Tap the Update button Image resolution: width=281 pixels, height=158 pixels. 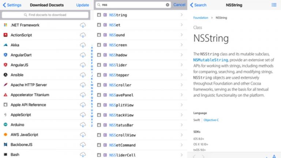83,5
